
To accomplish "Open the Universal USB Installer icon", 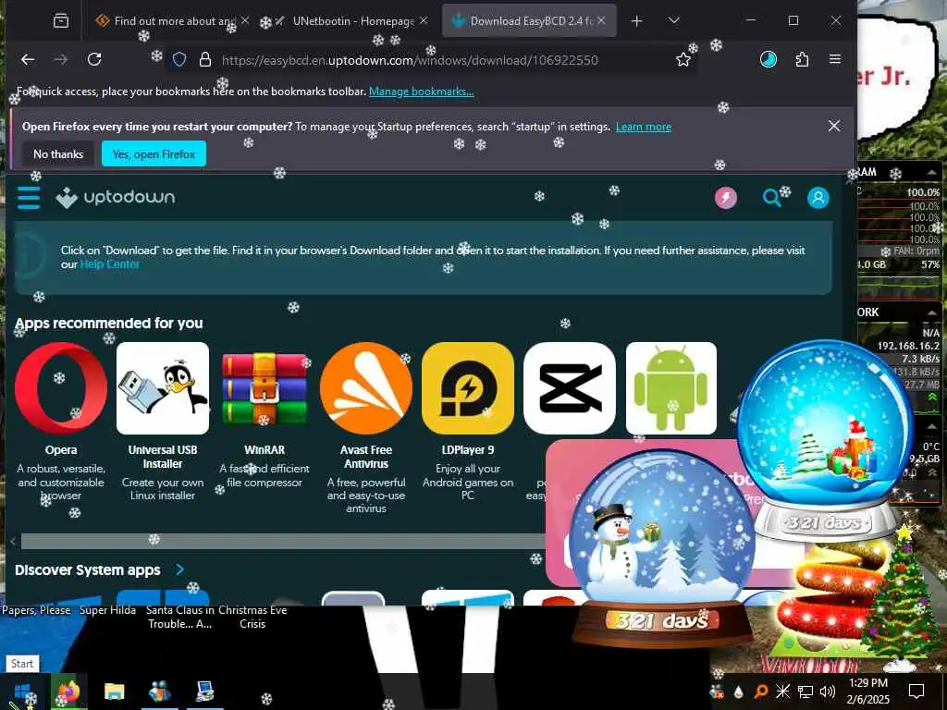I will 163,388.
